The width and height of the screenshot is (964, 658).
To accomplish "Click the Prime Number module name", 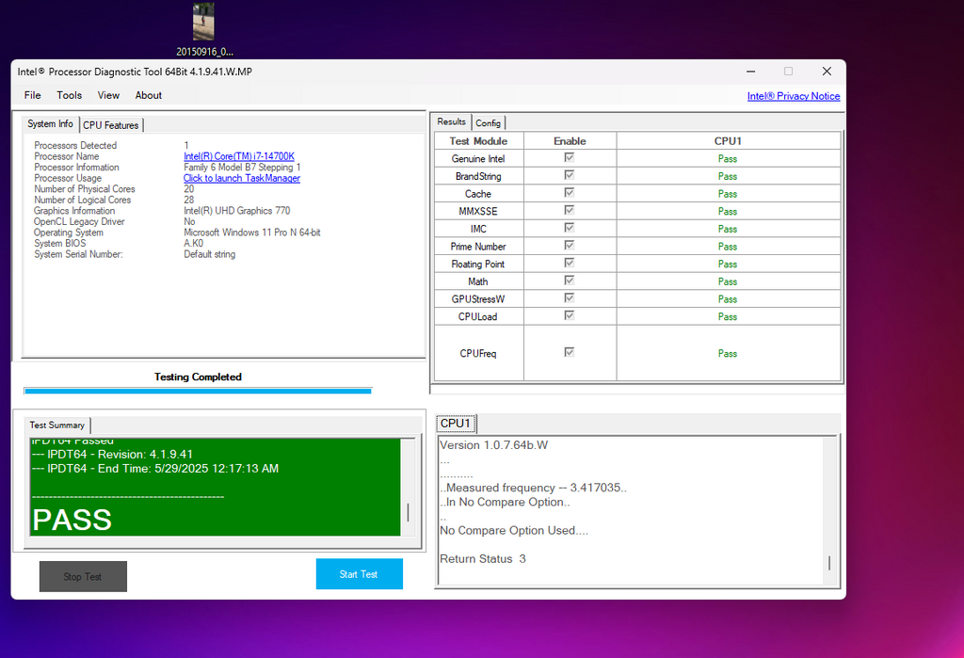I will point(478,247).
